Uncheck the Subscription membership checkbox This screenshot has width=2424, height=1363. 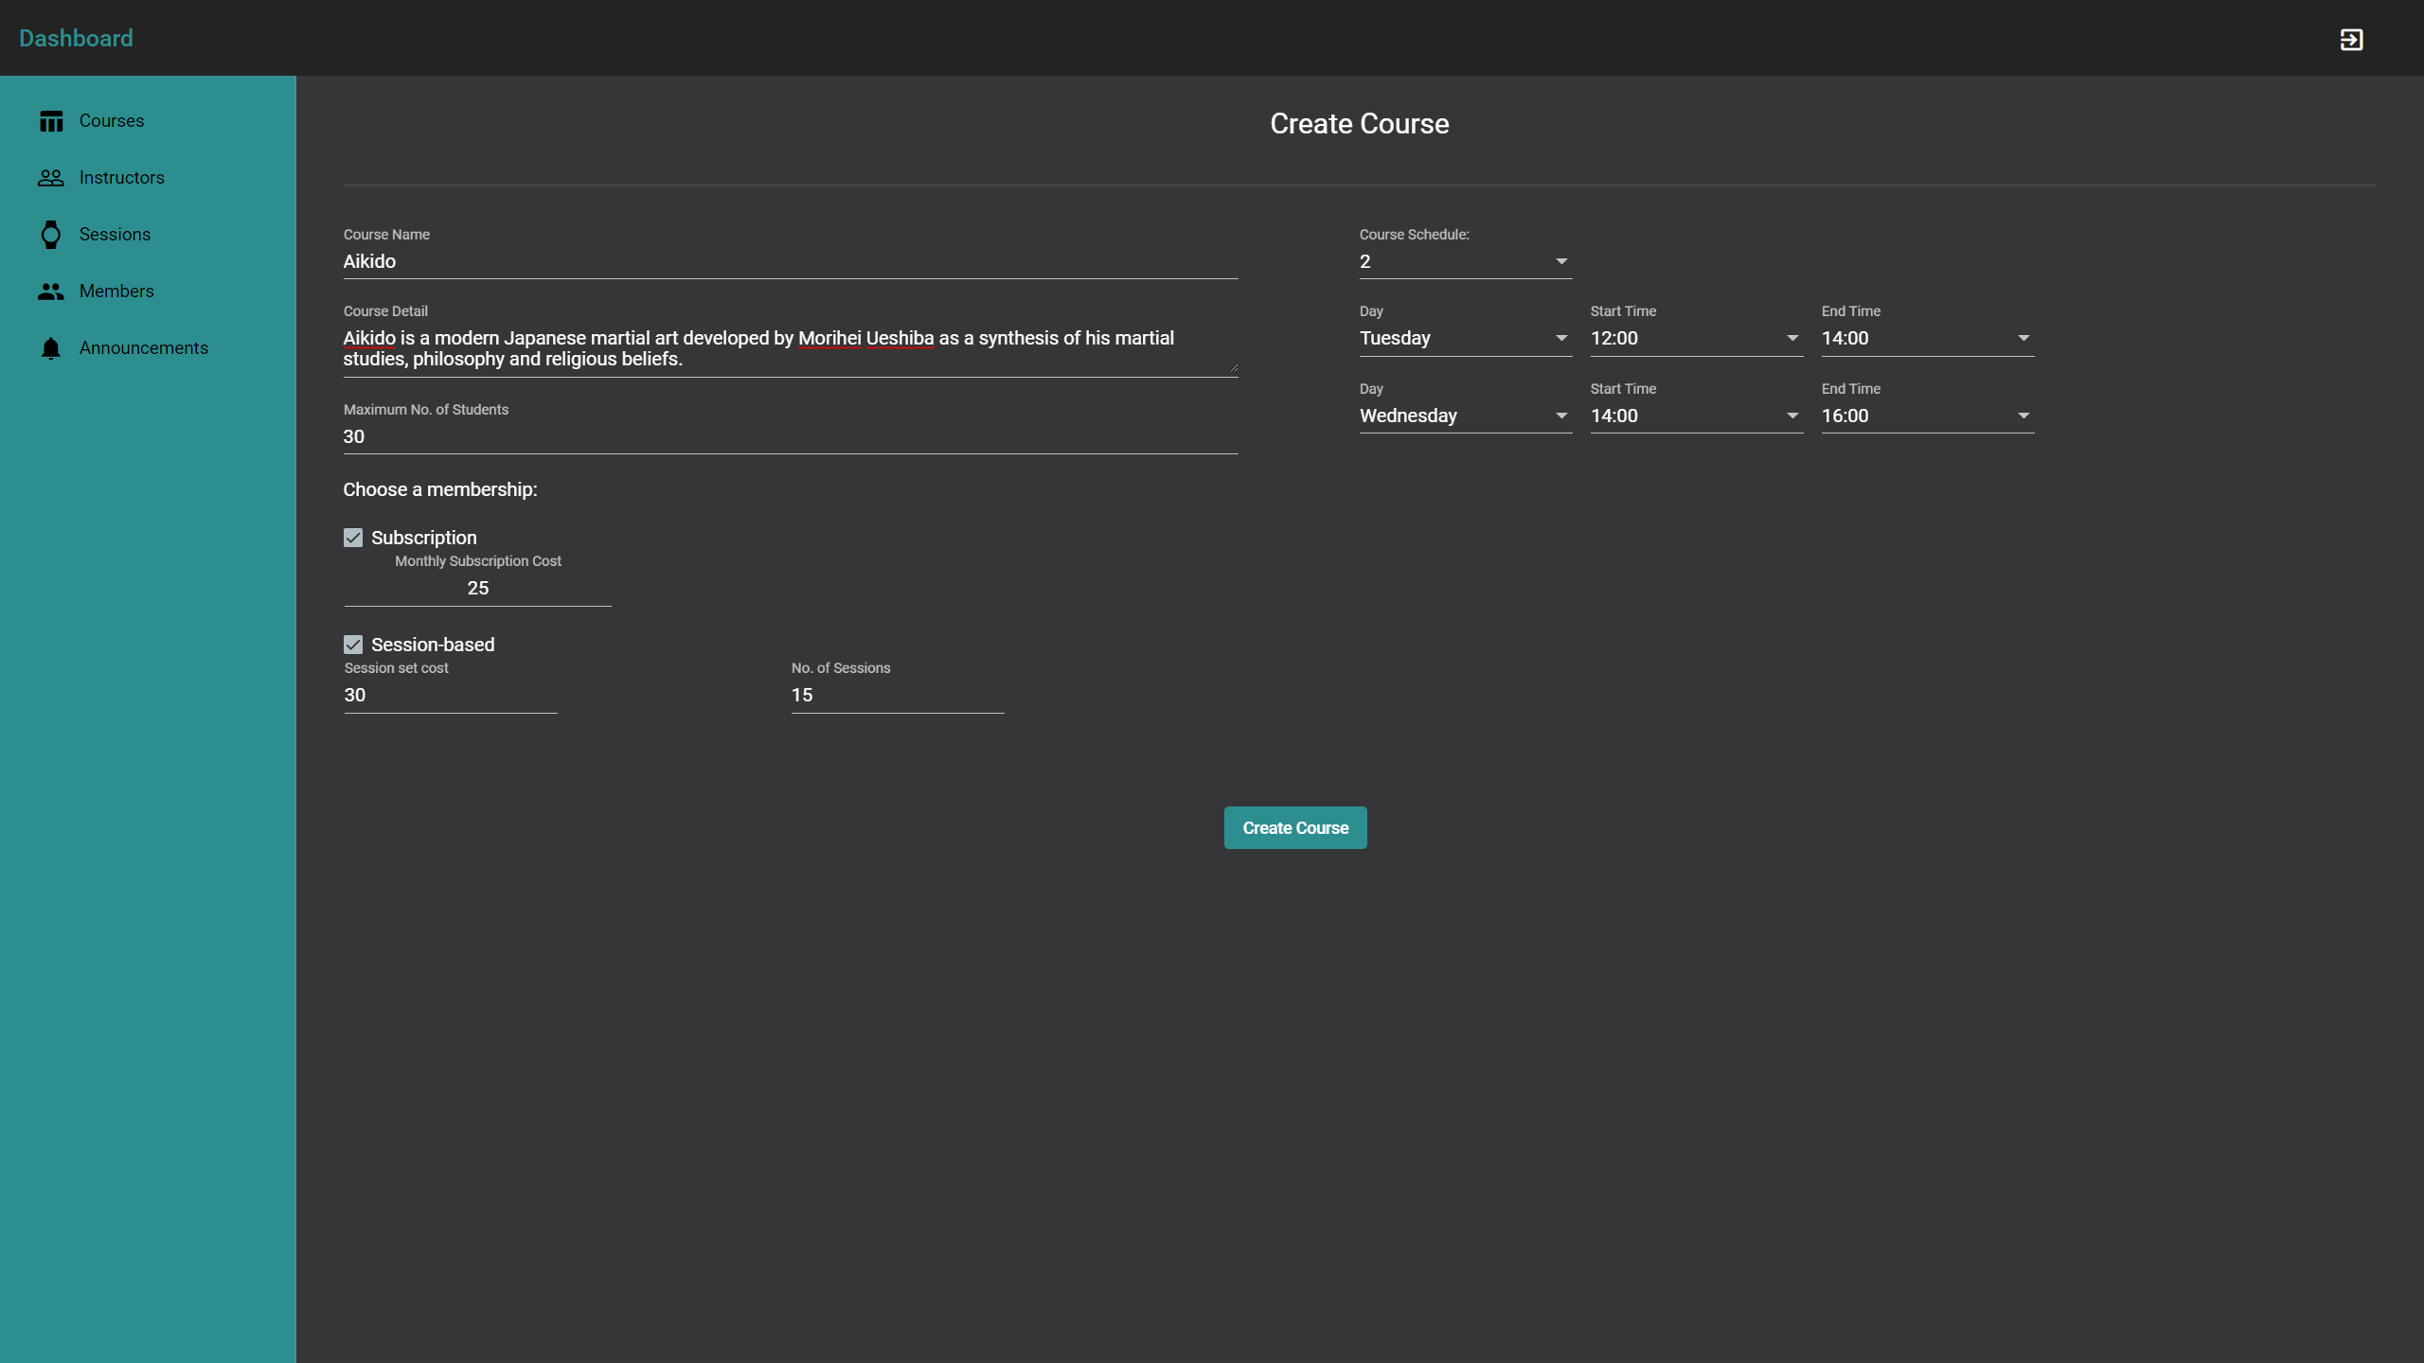coord(353,538)
